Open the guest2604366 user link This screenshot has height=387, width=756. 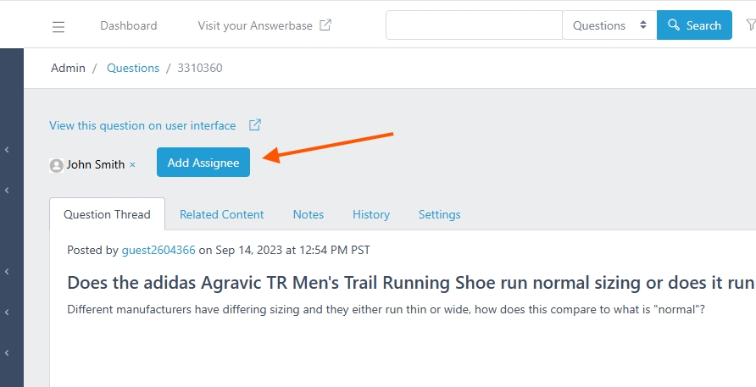158,250
